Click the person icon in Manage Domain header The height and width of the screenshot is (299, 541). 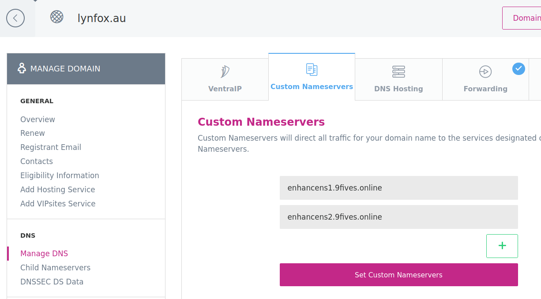click(x=22, y=68)
